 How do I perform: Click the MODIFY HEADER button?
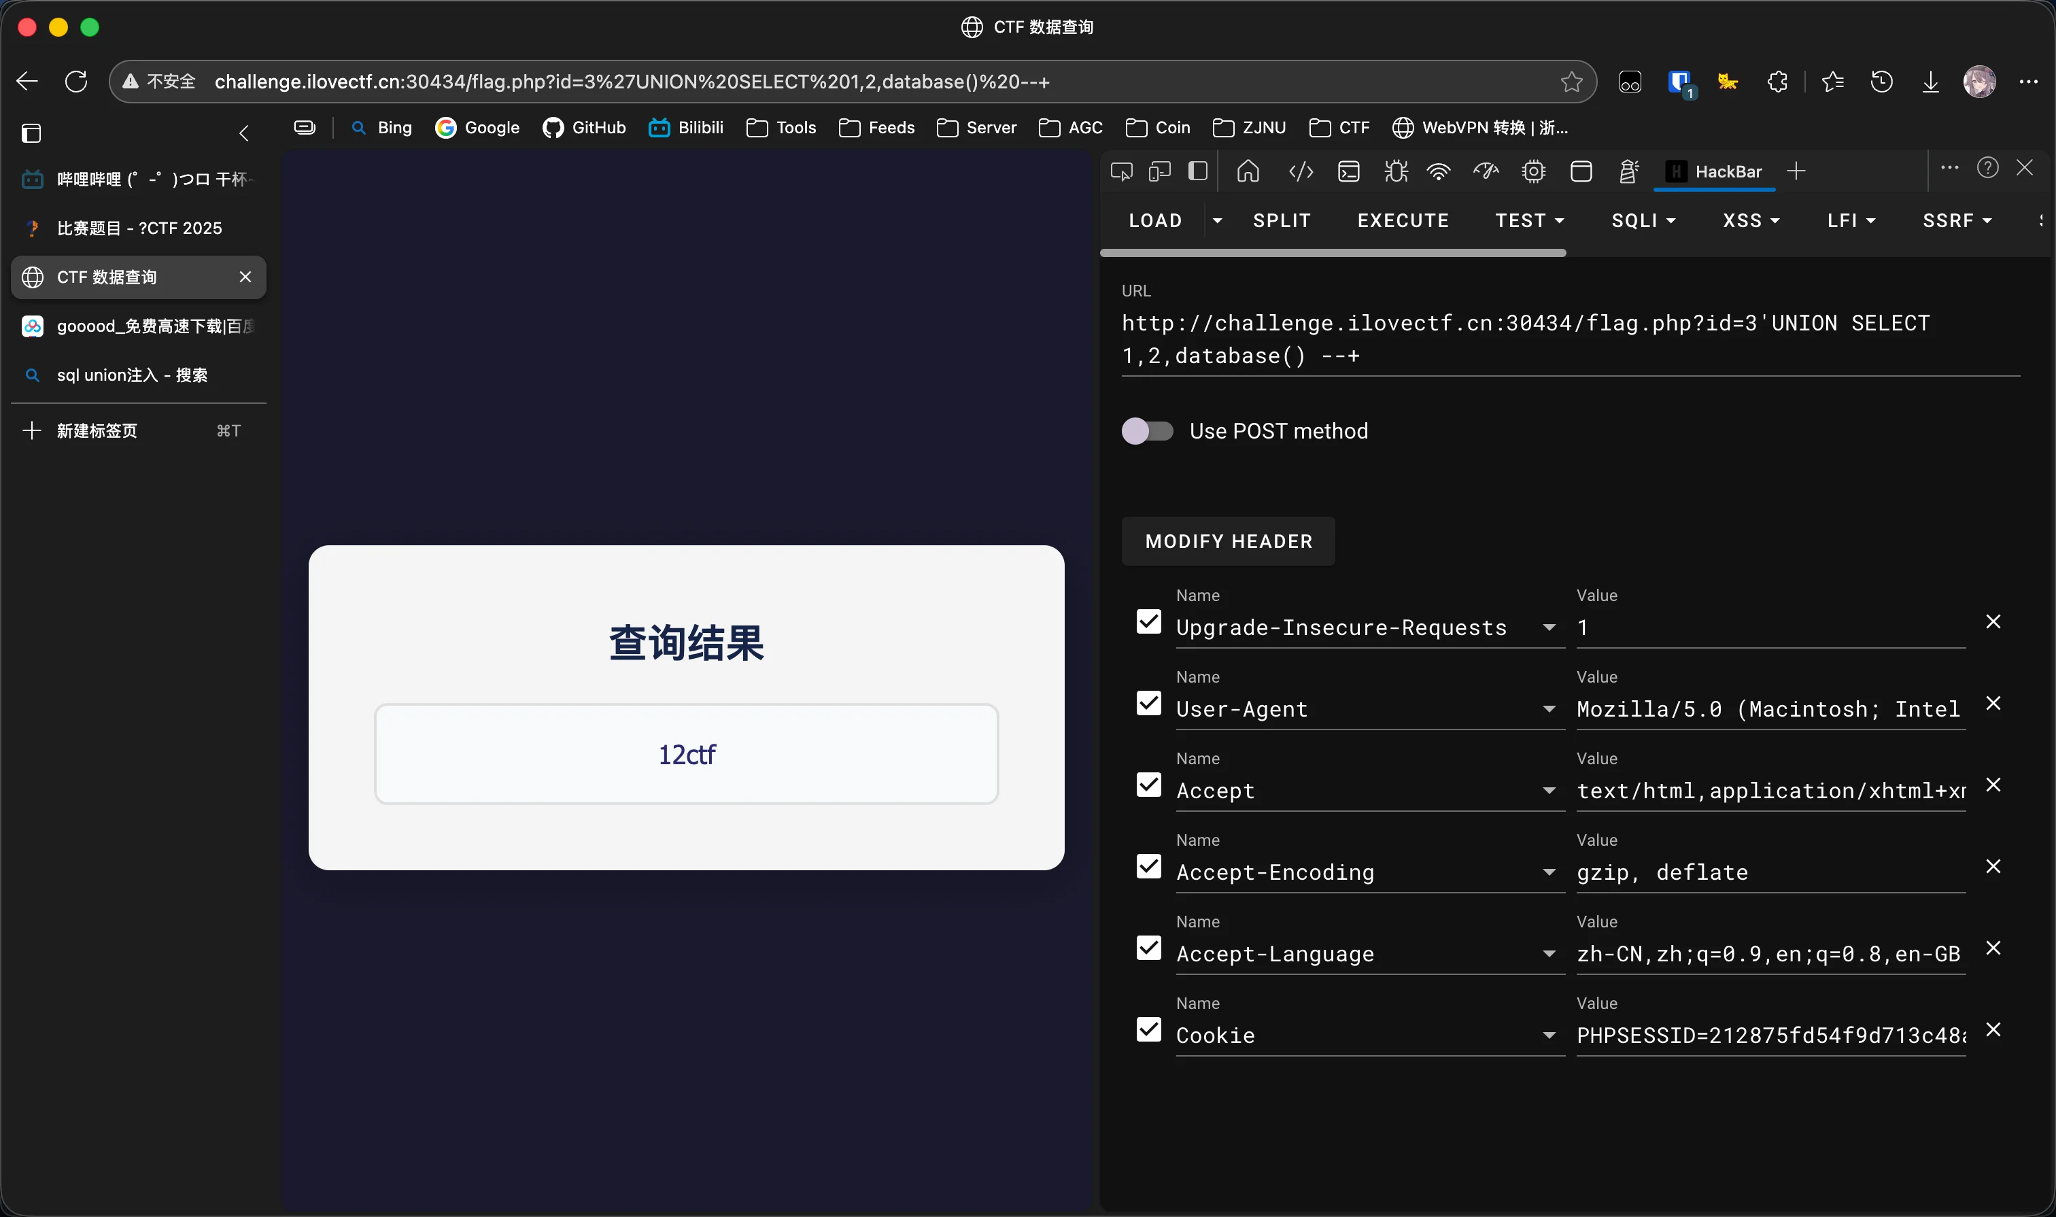(1228, 541)
